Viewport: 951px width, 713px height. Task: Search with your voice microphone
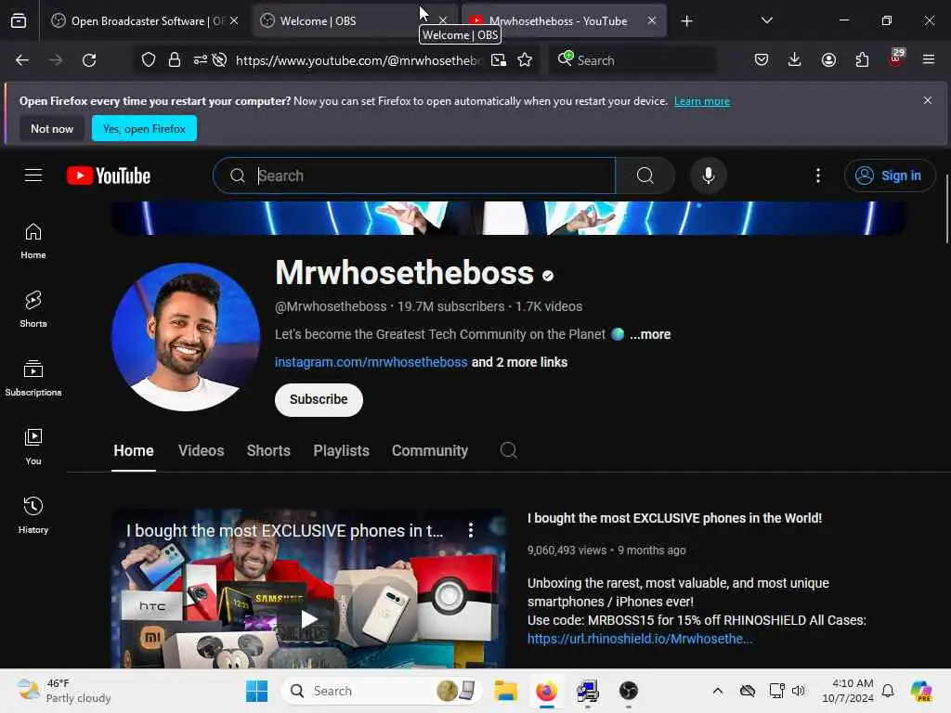click(708, 175)
